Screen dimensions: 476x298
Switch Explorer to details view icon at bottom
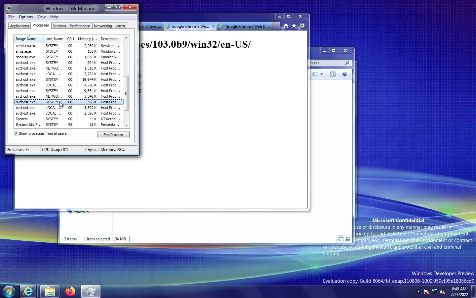click(340, 239)
